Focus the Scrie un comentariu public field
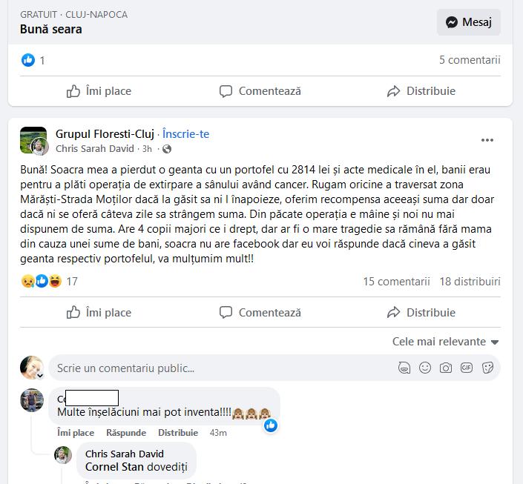 222,368
